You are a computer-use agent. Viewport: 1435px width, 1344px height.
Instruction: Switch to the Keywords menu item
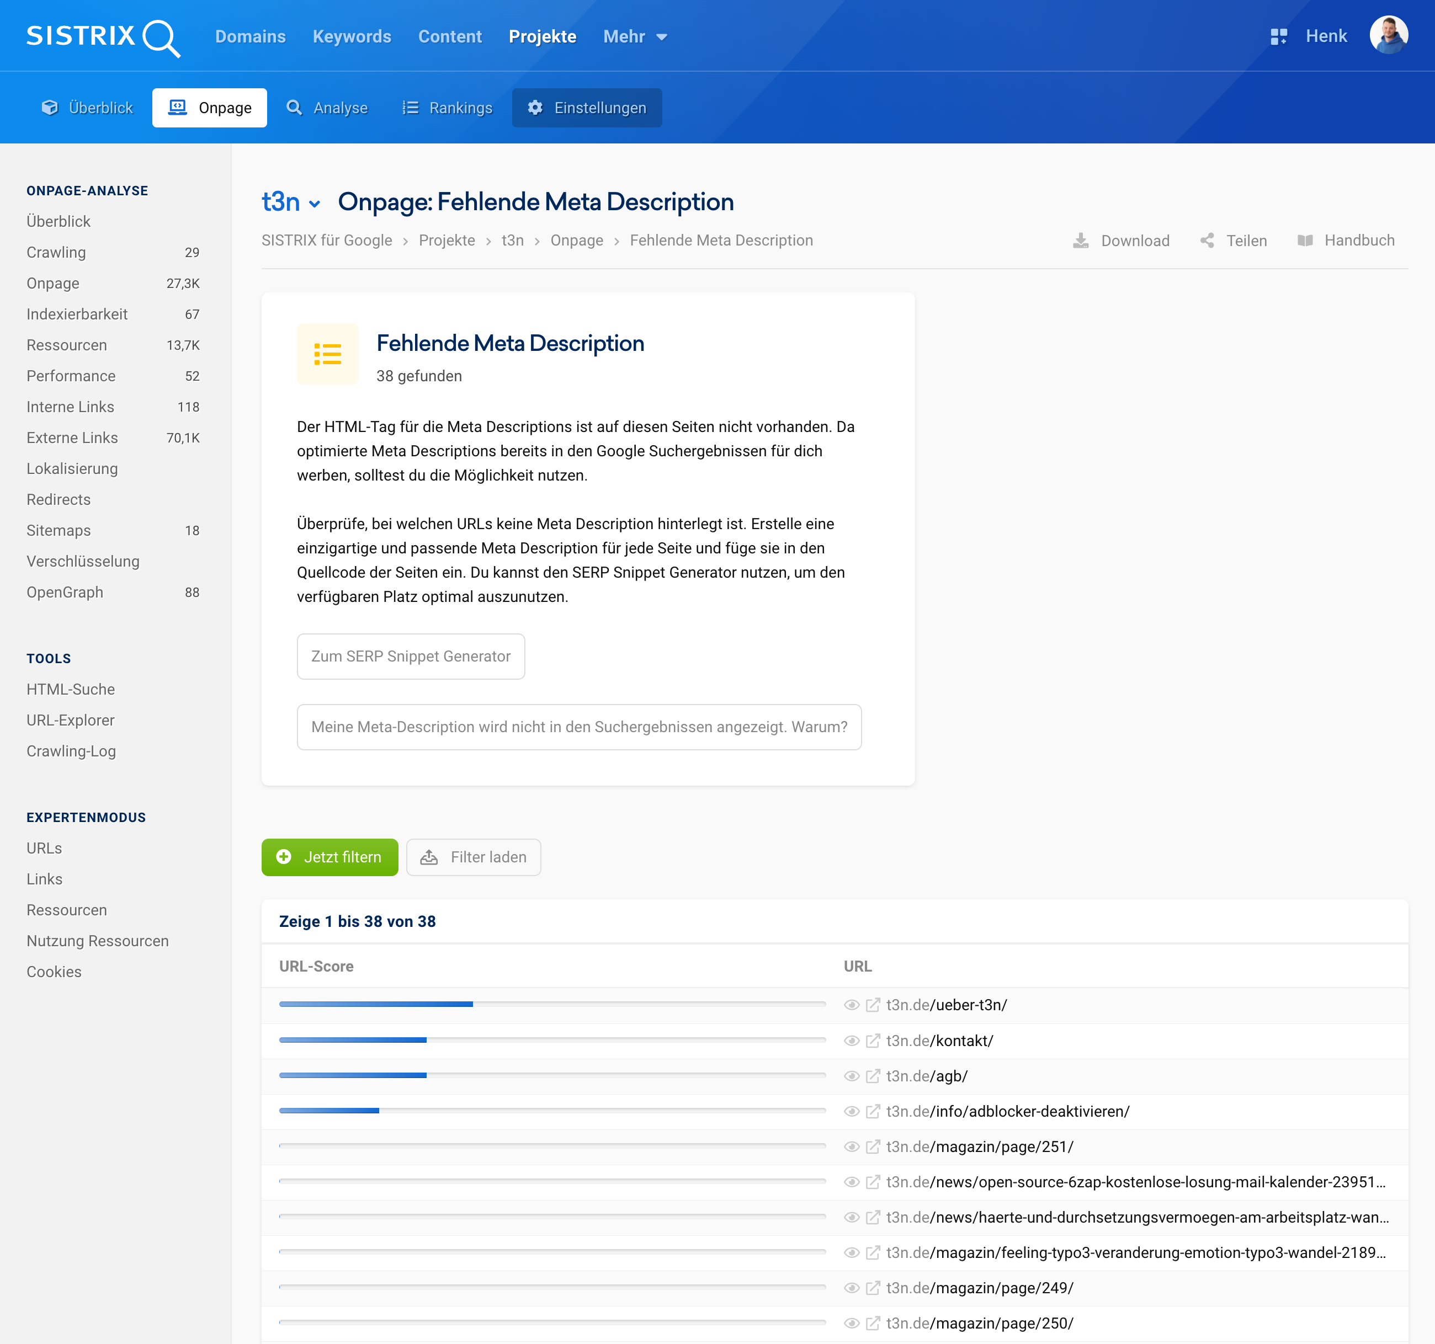352,36
